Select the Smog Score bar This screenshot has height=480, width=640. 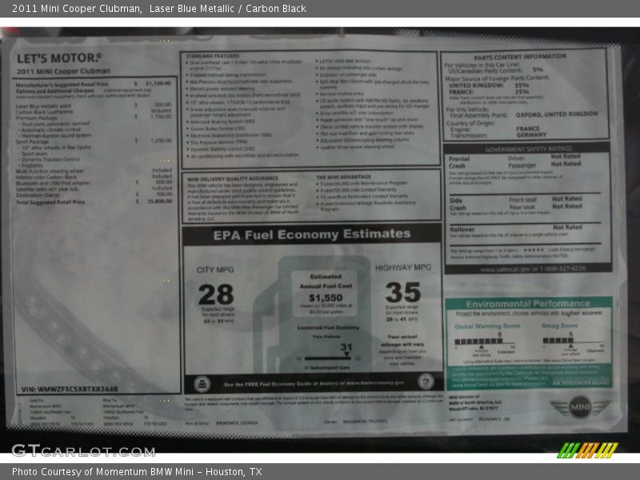573,340
